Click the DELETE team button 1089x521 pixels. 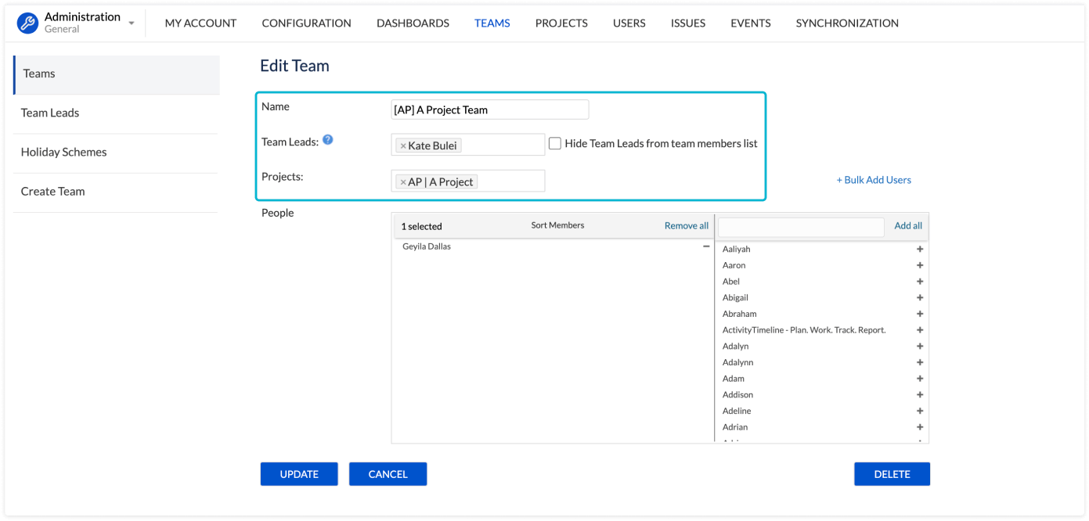click(x=892, y=474)
